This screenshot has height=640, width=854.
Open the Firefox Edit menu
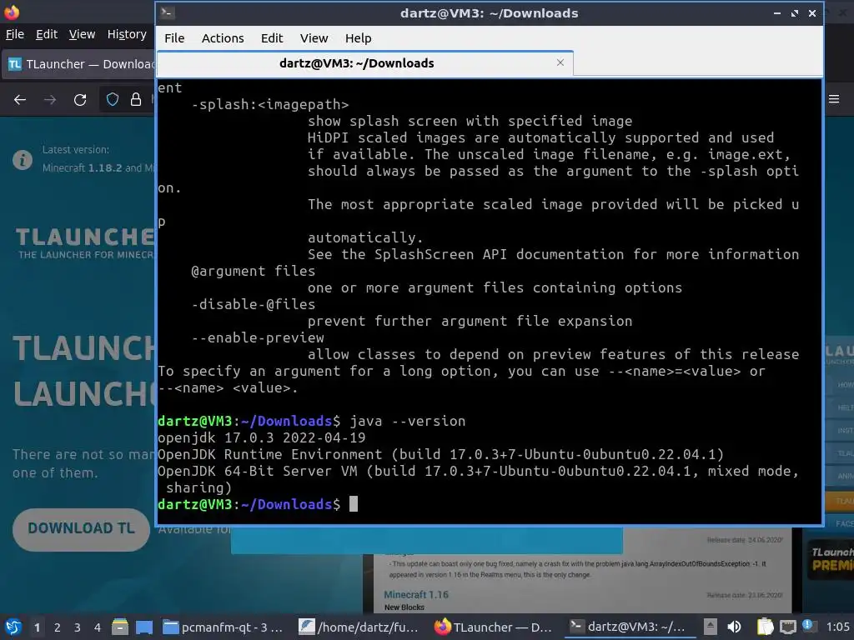tap(47, 34)
